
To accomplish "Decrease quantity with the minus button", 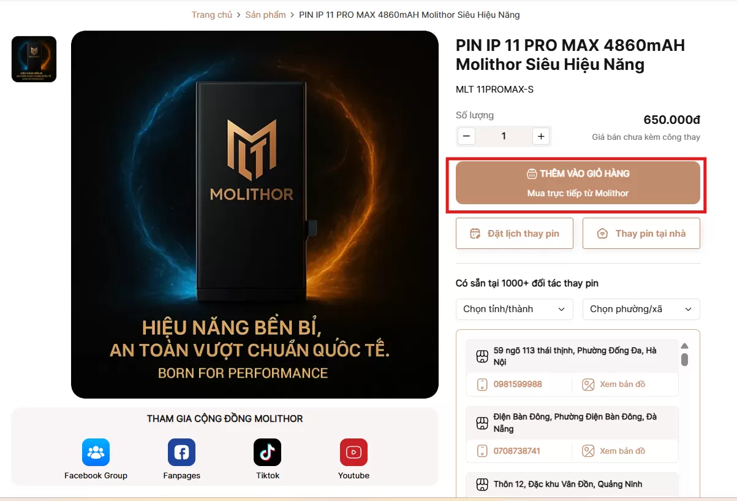I will [x=466, y=136].
